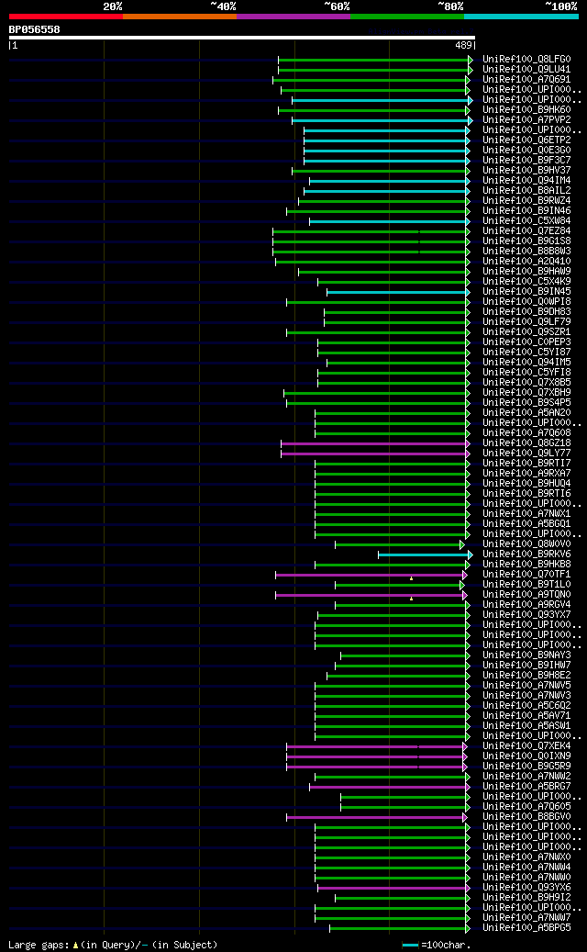Click the green ~80% identity legend segment
Screen dimensions: 587x952
(407, 17)
